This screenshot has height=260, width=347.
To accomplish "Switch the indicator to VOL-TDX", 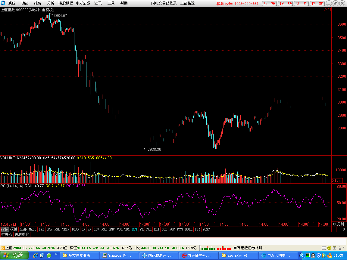I will click(123, 229).
